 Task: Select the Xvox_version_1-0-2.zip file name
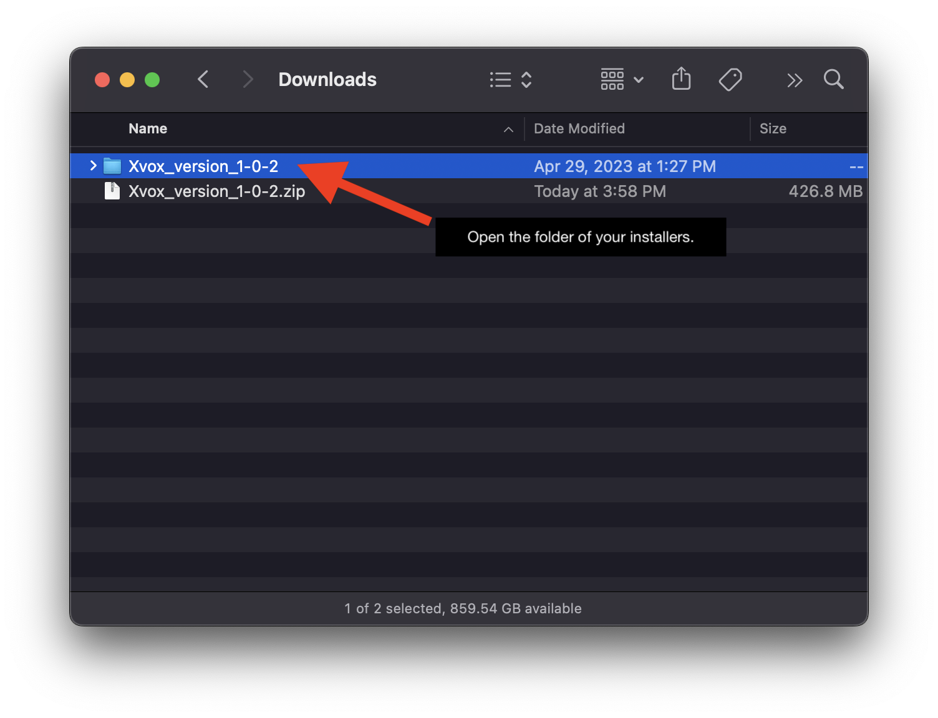pos(216,191)
